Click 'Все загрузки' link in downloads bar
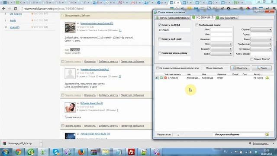 point(261,143)
